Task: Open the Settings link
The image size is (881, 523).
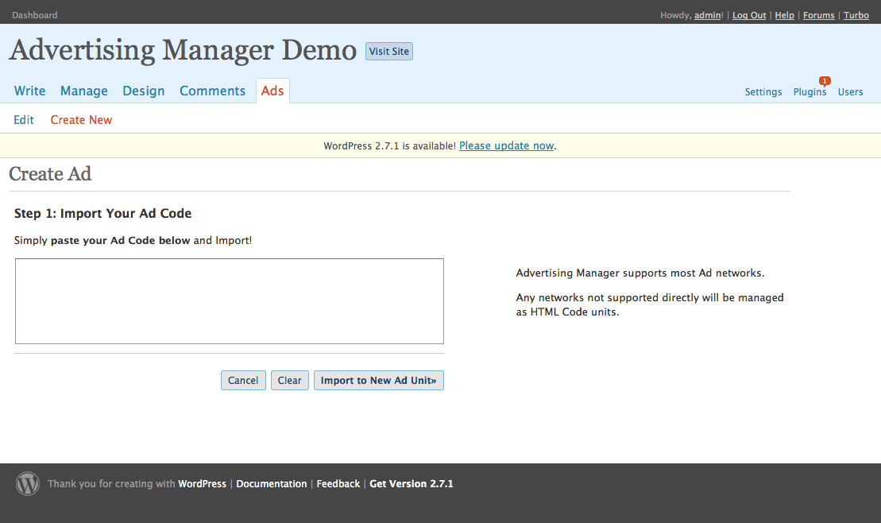Action: coord(763,92)
